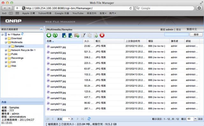Expand the Web folder node

tap(6, 66)
